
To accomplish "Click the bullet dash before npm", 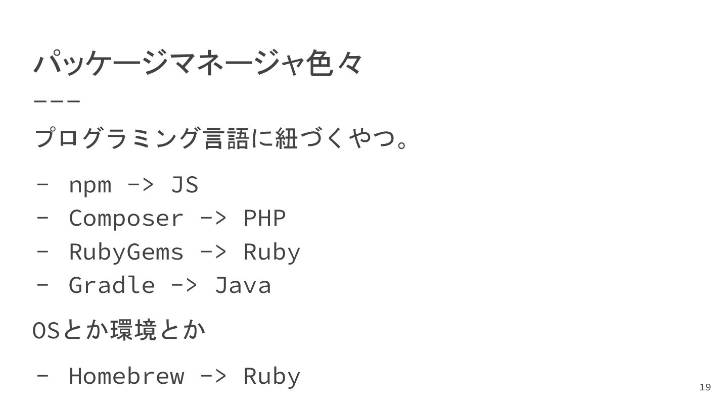I will tap(42, 185).
